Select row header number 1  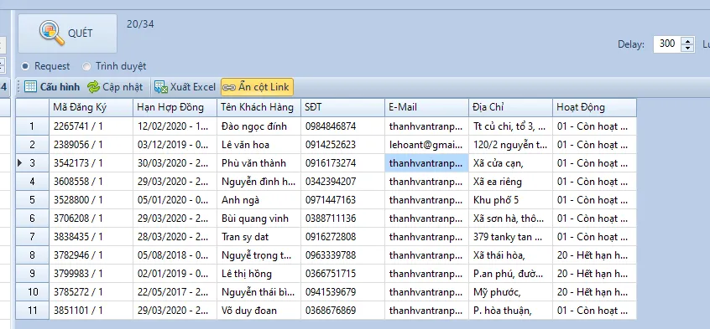tap(32, 126)
